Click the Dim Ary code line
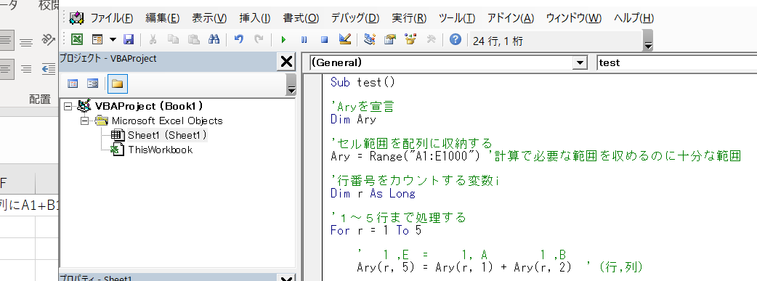The height and width of the screenshot is (281, 757). point(353,119)
